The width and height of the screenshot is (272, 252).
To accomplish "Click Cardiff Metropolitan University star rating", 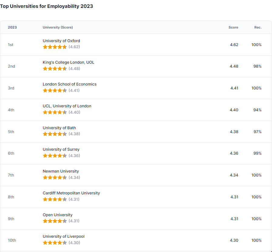I will tap(55, 200).
